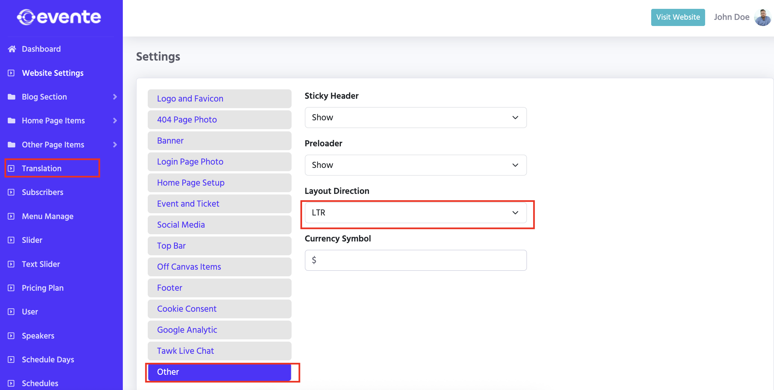This screenshot has height=390, width=774.
Task: Click the Visit Website button
Action: click(x=678, y=17)
